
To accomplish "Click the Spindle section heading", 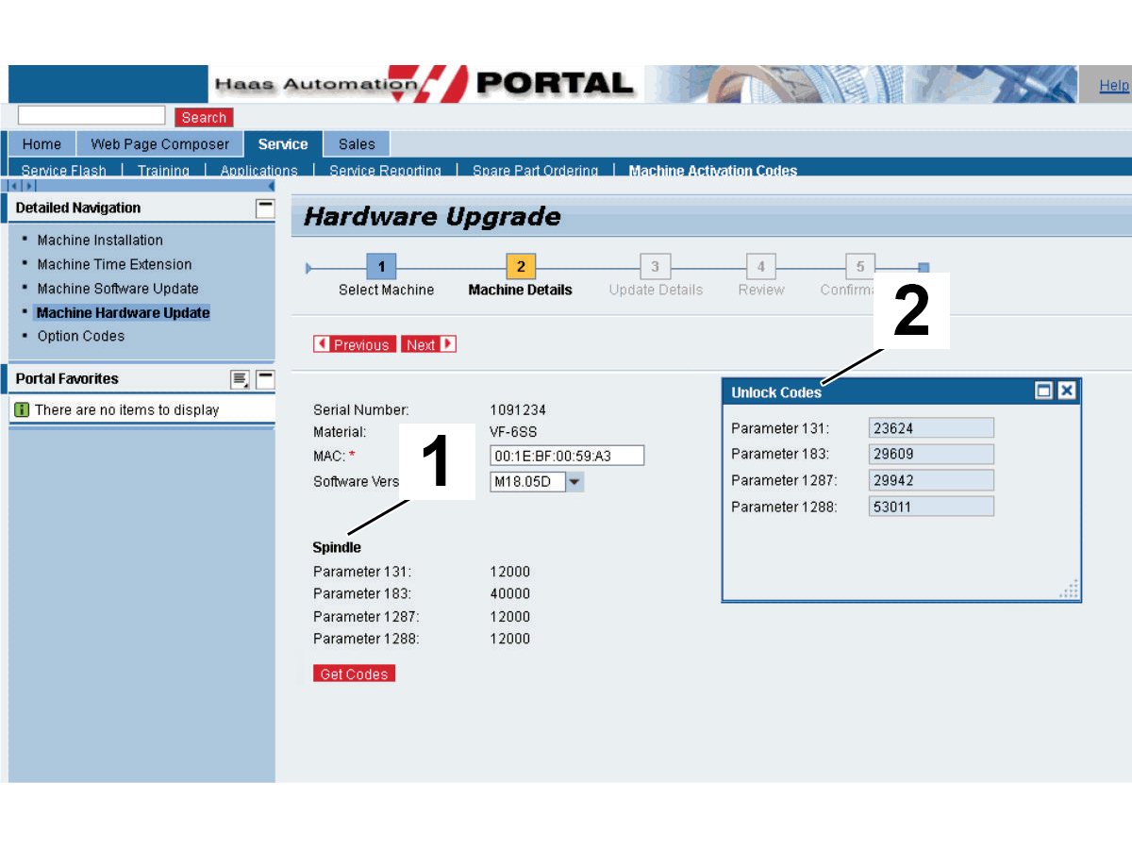I will [x=337, y=547].
